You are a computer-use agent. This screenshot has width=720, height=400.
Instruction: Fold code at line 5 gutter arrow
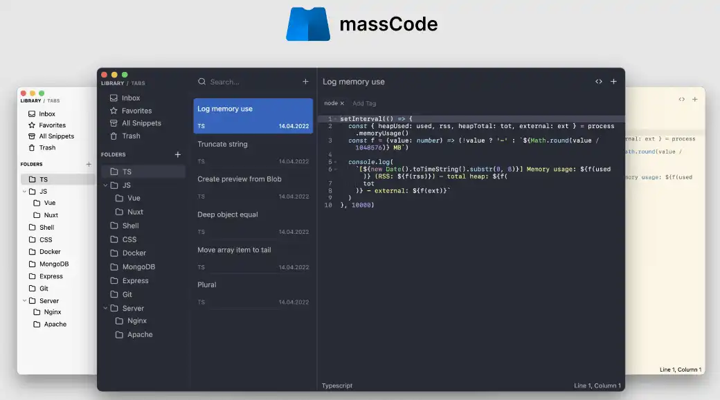click(x=336, y=162)
